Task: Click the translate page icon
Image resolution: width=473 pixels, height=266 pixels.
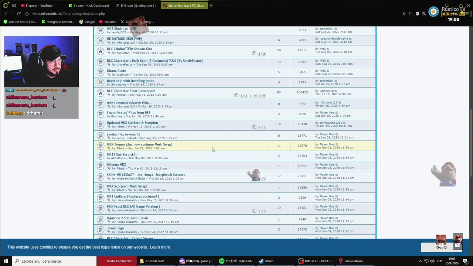Action: tap(424, 14)
